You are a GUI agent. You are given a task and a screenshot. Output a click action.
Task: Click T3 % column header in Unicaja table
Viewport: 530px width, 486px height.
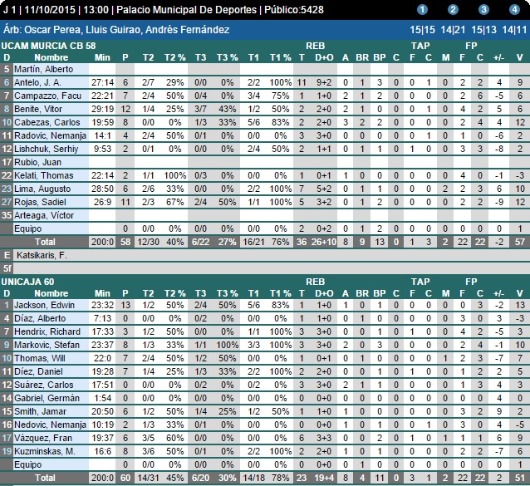[x=227, y=293]
